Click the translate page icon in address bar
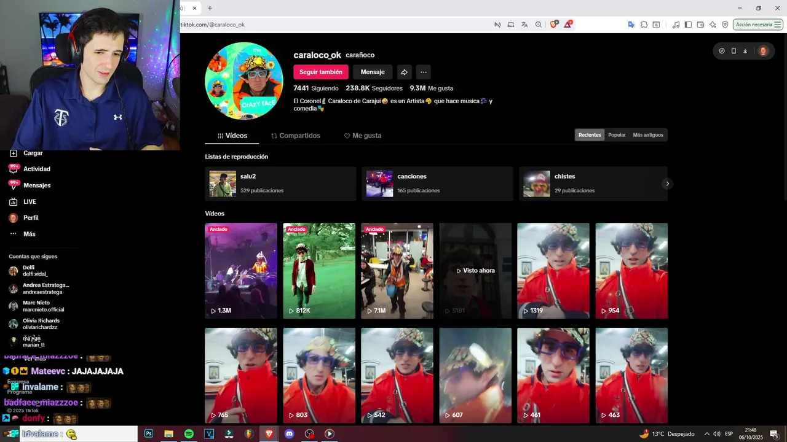The image size is (787, 442). [x=524, y=25]
